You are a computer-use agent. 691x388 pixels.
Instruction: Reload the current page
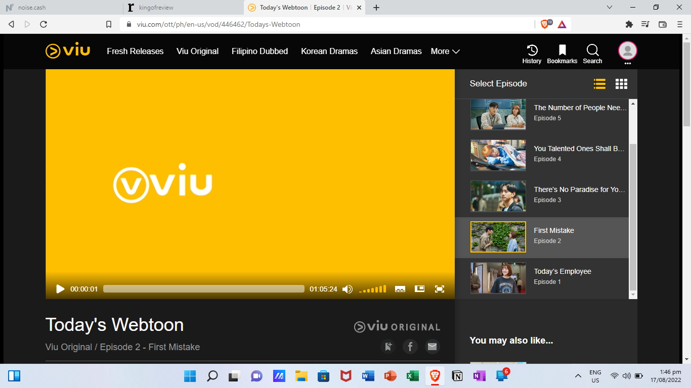[44, 24]
